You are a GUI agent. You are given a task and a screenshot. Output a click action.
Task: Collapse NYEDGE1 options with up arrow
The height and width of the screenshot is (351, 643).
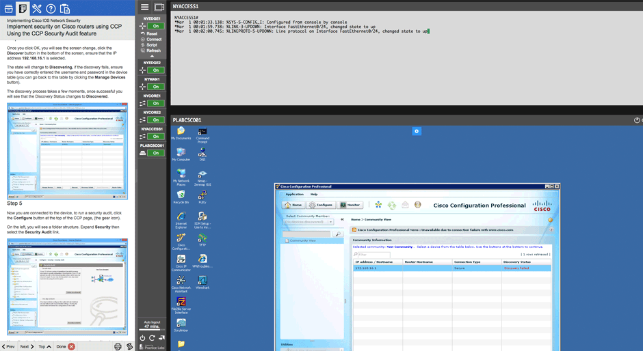[x=152, y=56]
